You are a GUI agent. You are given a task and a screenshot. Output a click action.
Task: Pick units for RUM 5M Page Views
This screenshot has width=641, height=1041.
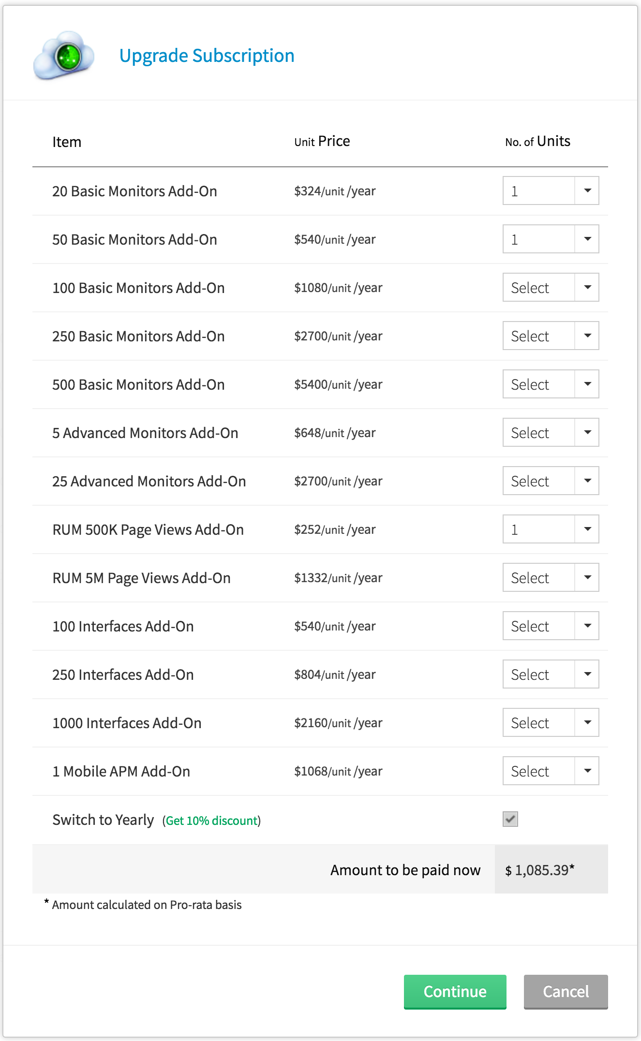tap(551, 578)
